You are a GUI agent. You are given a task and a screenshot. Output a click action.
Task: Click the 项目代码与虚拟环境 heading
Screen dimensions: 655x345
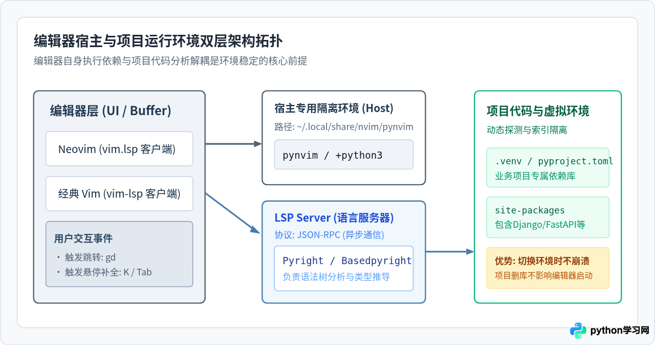(538, 111)
